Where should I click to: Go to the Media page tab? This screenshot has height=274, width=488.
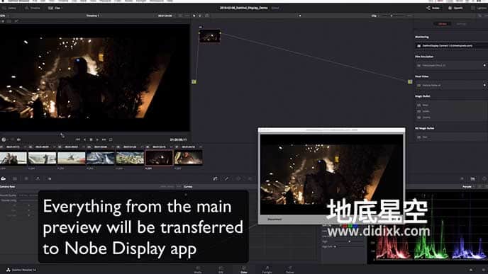click(x=198, y=269)
